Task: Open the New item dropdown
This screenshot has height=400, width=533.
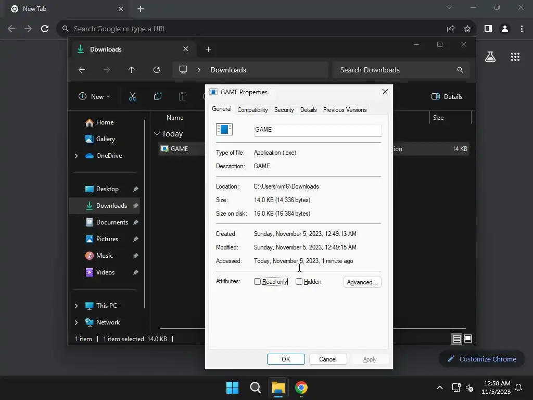Action: (95, 96)
